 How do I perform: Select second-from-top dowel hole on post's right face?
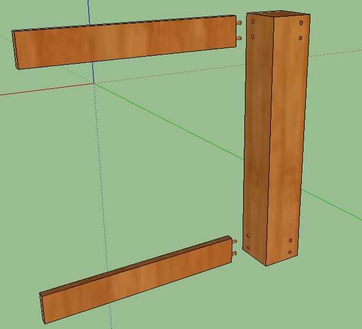click(x=300, y=38)
